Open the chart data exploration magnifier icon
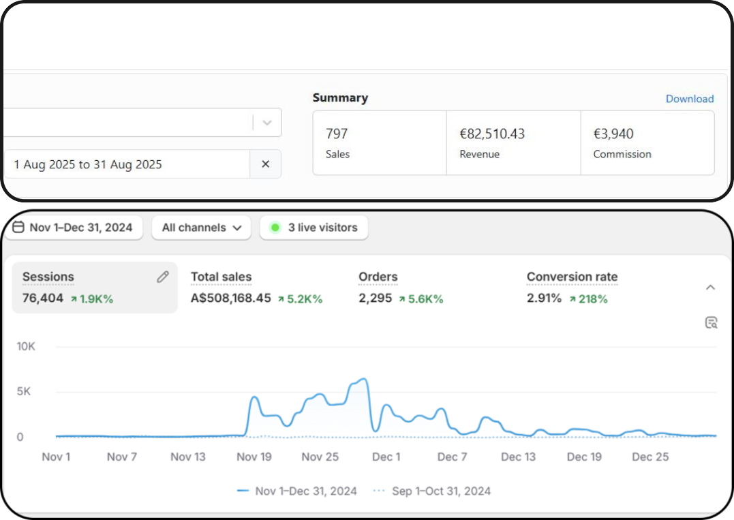 click(x=711, y=322)
